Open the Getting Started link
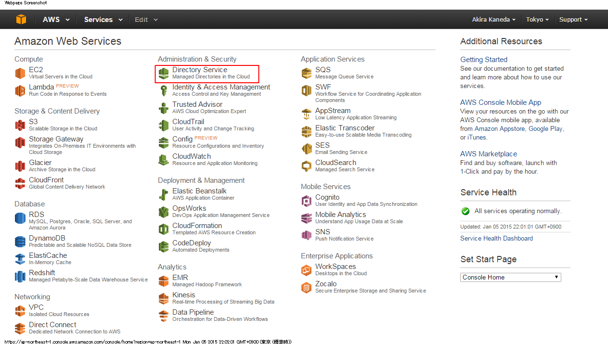608x344 pixels. (x=484, y=60)
